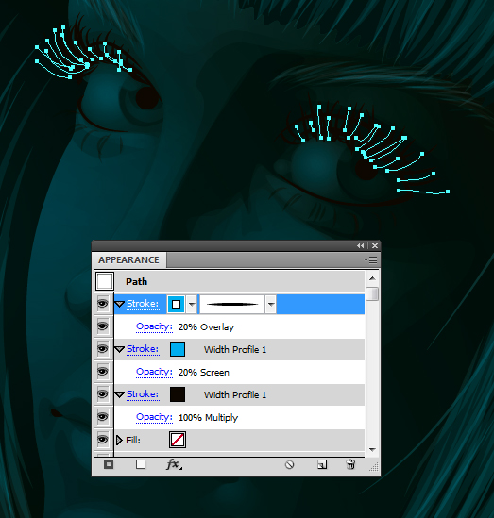Screen dimensions: 494x518
Task: Open stroke color dropdown arrow on top stroke
Action: 192,304
